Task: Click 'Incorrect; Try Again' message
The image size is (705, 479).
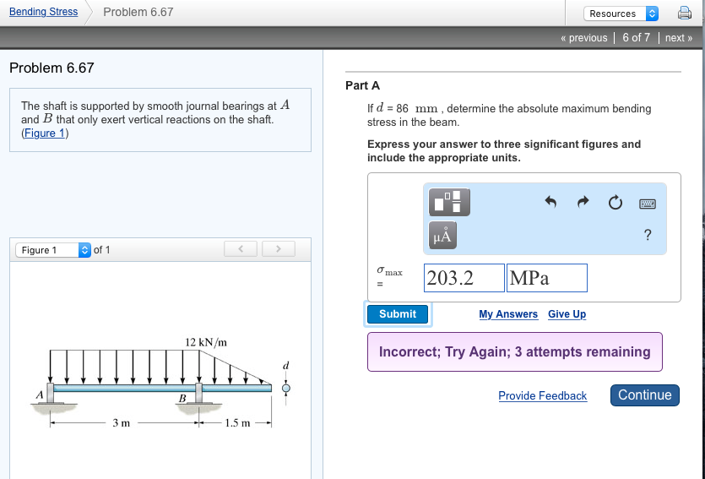Action: coord(515,351)
